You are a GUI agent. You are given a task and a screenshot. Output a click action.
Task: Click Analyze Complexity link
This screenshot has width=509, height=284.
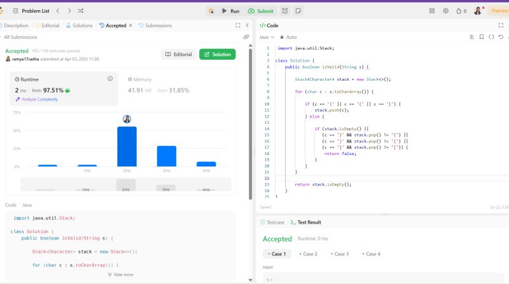click(x=37, y=99)
